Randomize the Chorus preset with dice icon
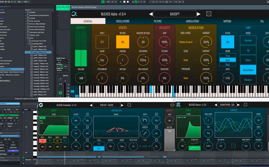This screenshot has height=167, width=269. 245,105
